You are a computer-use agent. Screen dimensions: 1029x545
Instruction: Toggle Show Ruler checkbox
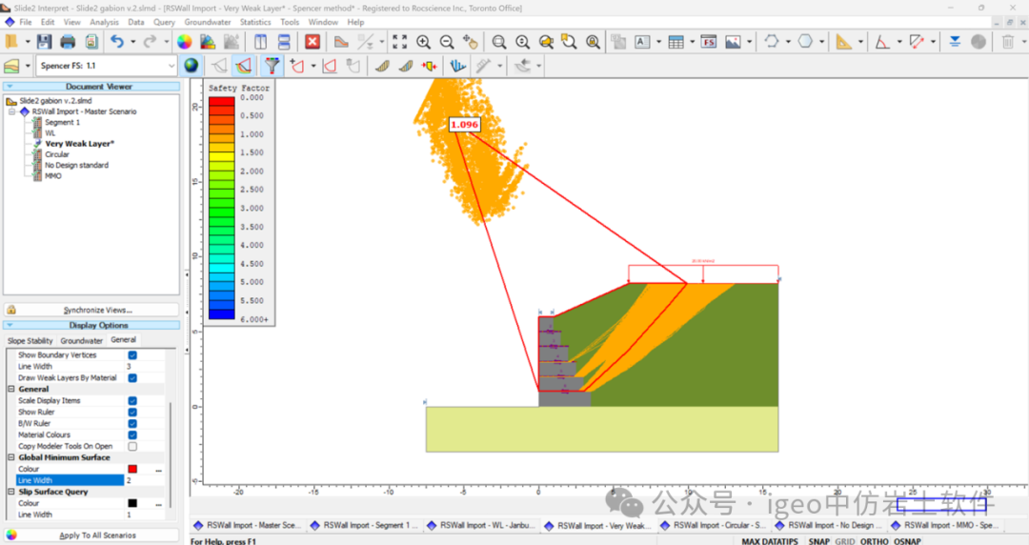coord(132,413)
